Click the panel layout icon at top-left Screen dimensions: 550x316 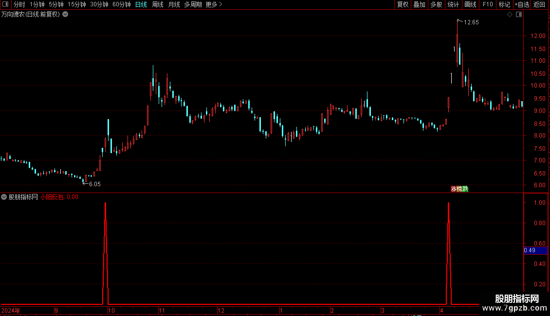(5, 4)
